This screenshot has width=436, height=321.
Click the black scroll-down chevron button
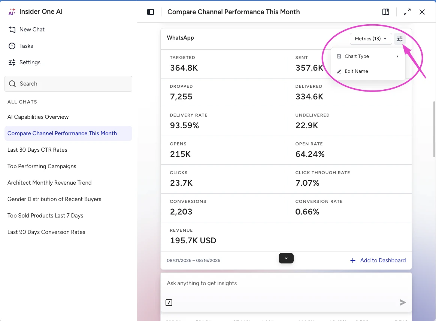click(286, 258)
